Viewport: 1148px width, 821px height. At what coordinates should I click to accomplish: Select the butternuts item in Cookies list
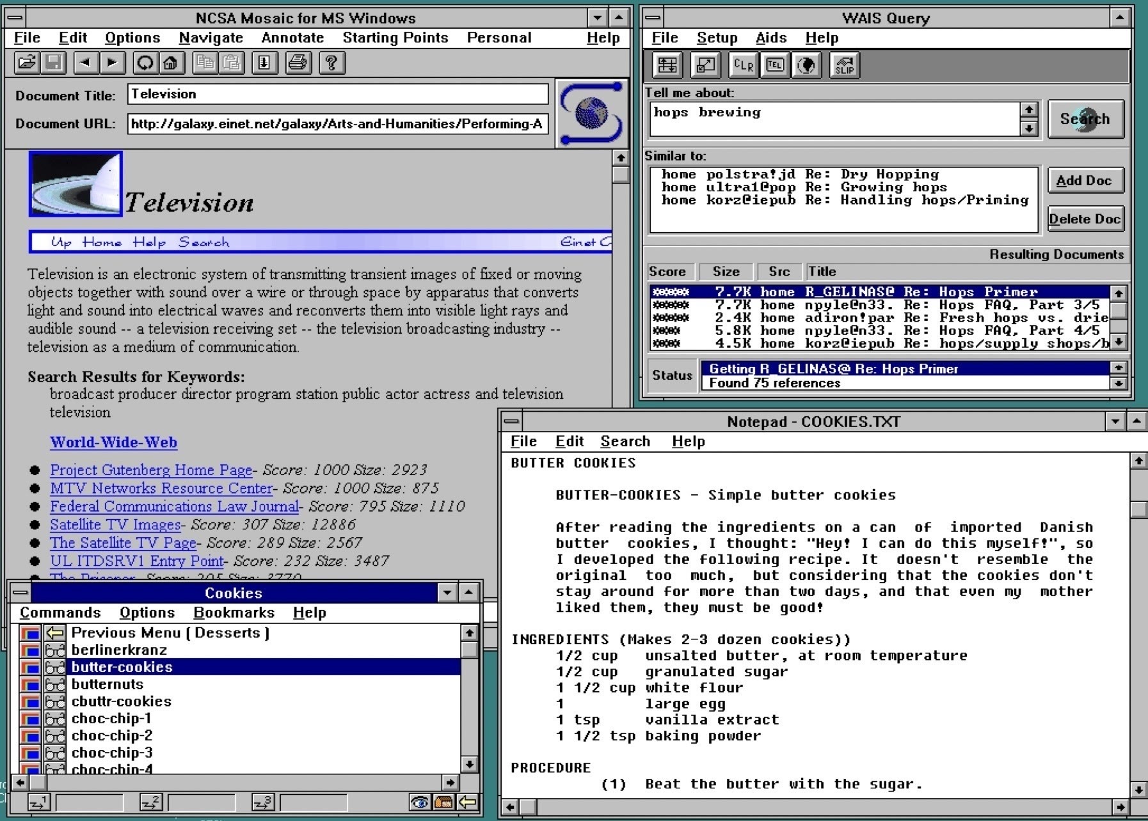(108, 684)
